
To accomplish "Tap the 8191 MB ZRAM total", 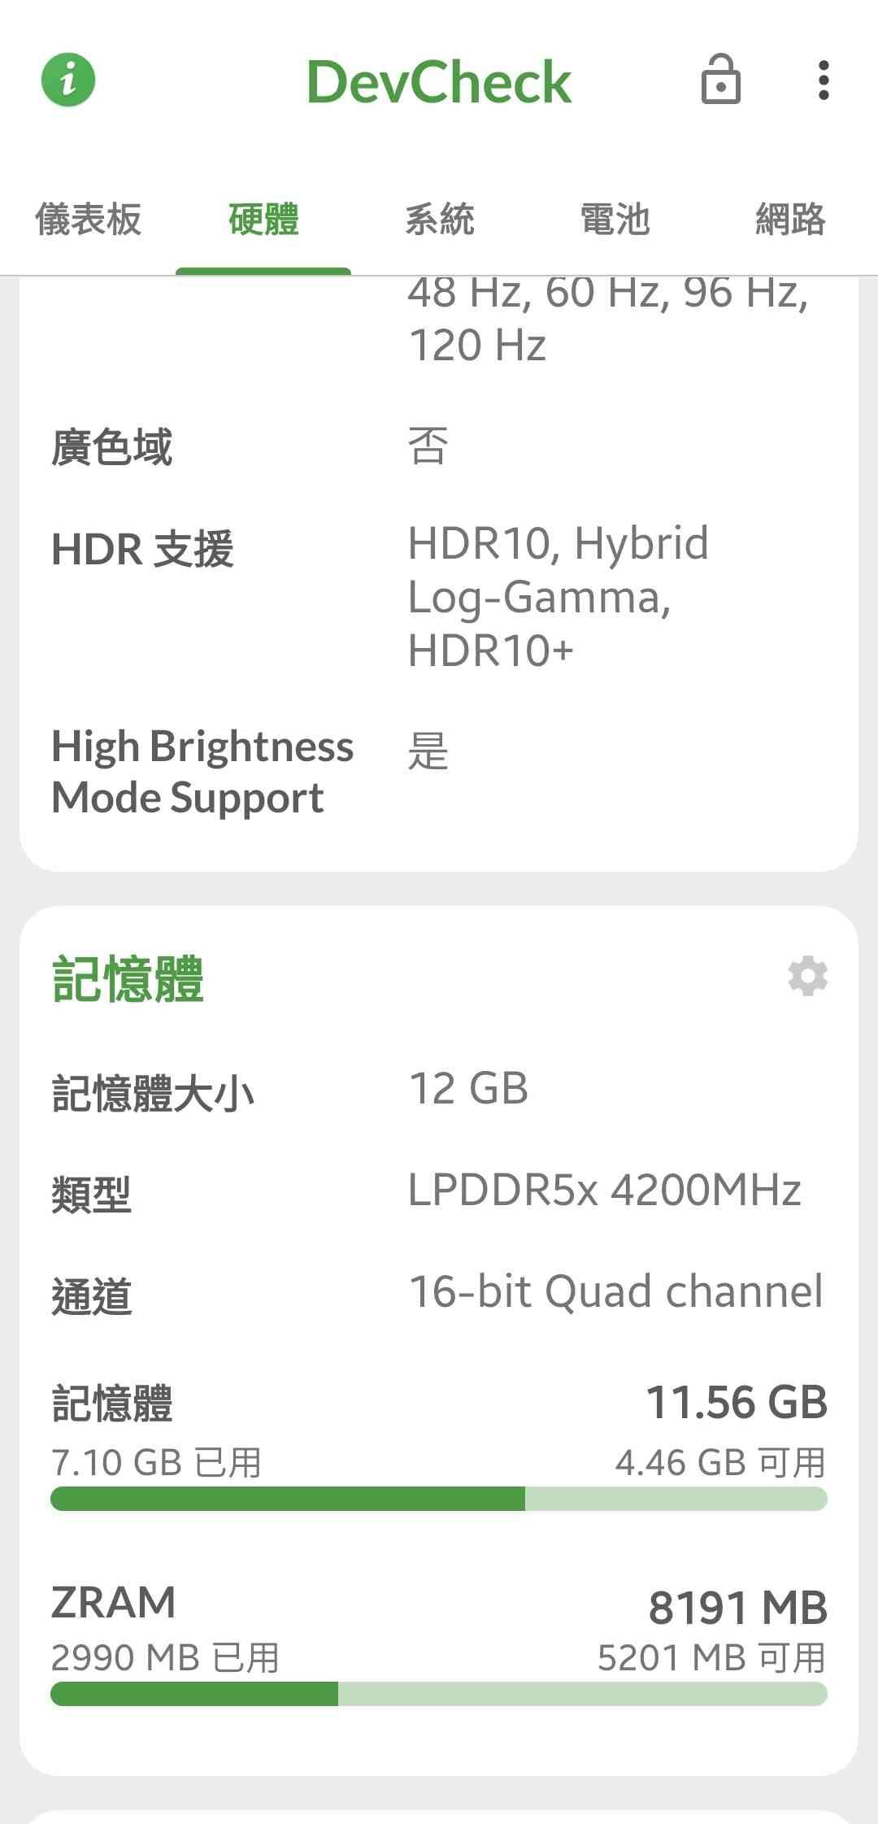I will click(x=737, y=1609).
